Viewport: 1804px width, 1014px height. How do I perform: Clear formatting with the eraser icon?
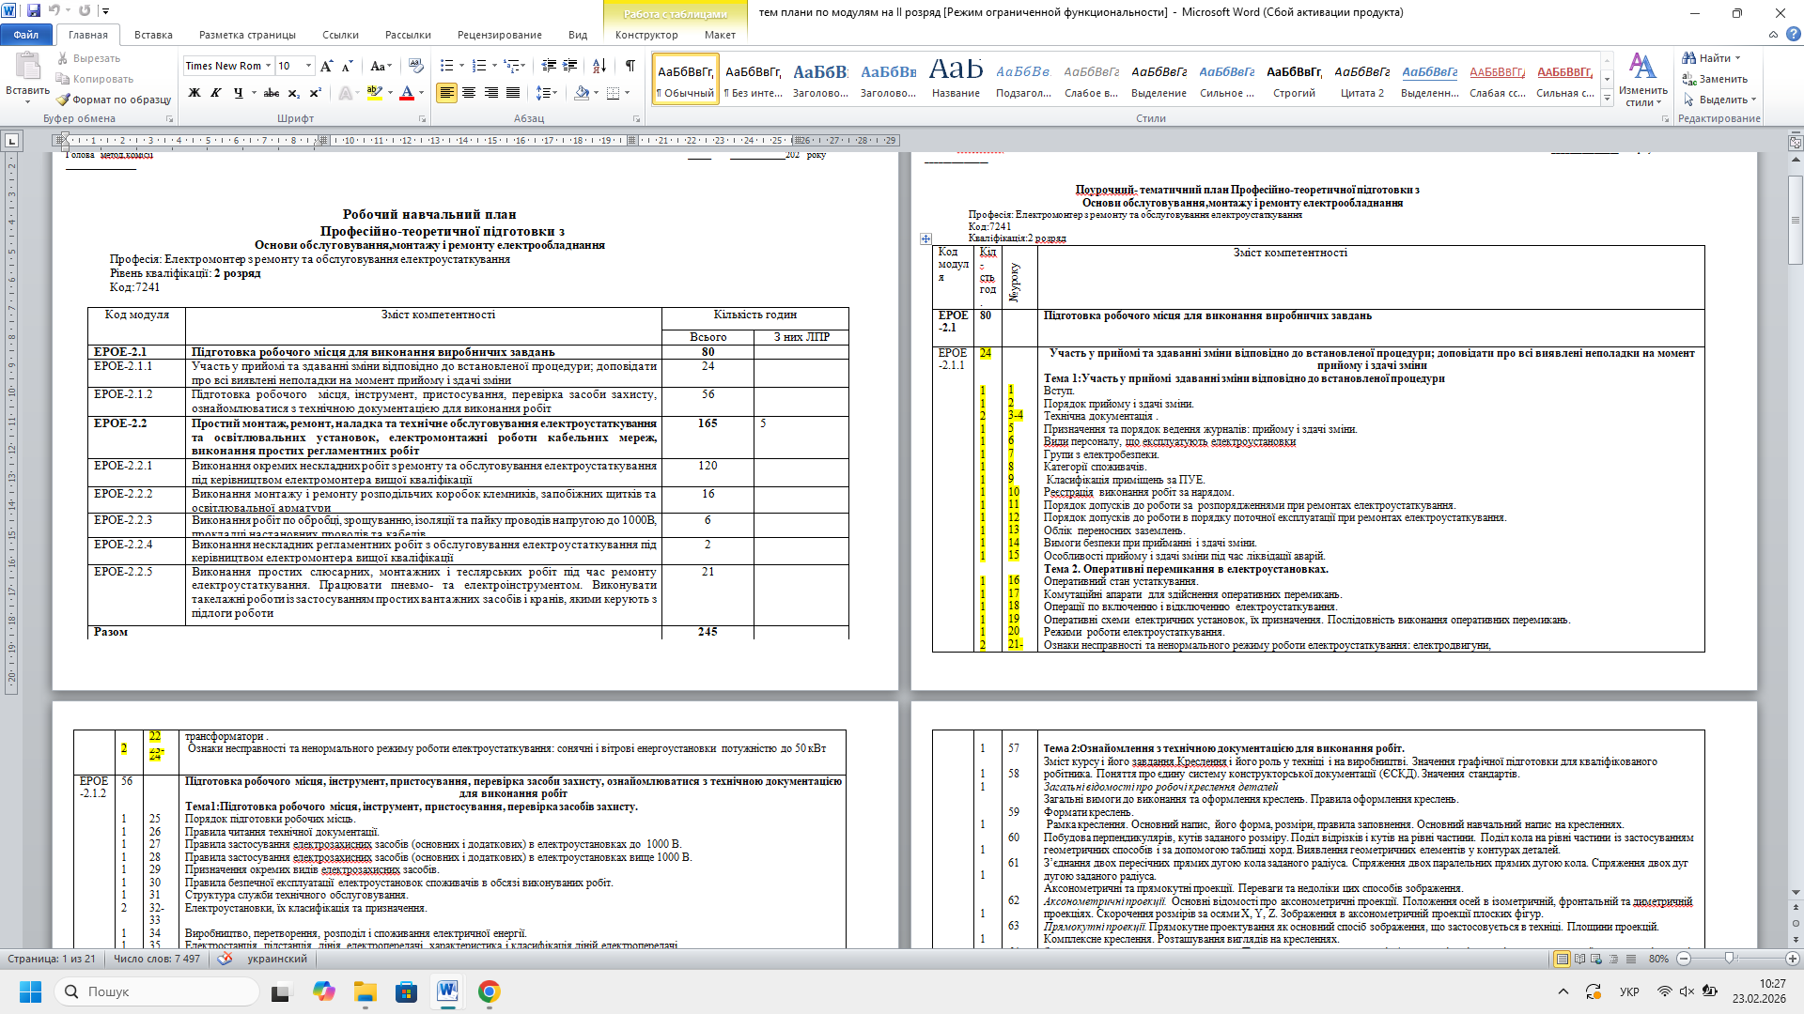coord(416,66)
